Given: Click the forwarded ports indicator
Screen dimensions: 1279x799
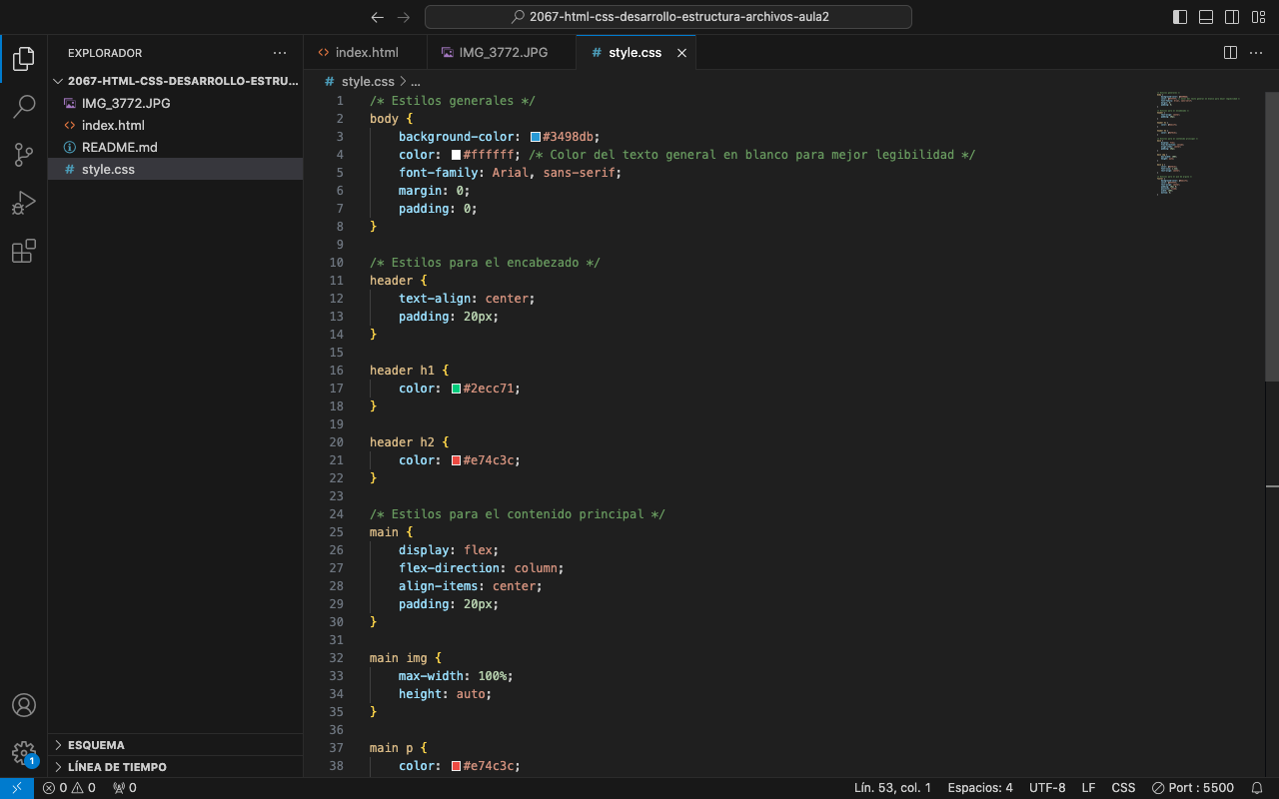Looking at the screenshot, I should 125,788.
